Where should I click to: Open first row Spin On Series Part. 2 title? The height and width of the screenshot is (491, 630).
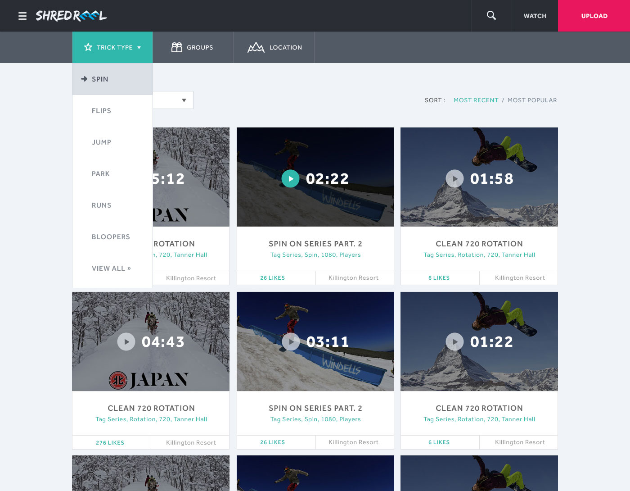(x=315, y=244)
